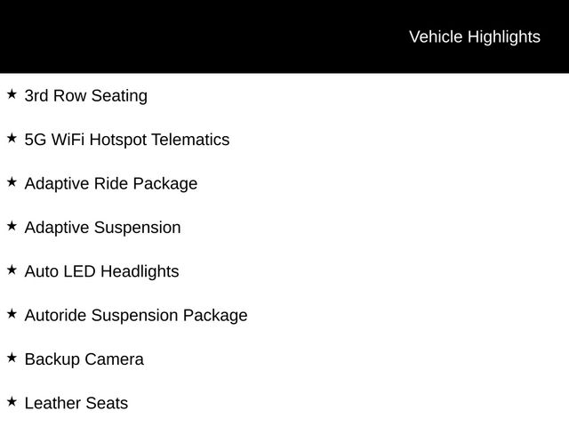Click the star beside Backup Camera
Viewport: 569px width, 427px height.
[x=12, y=358]
